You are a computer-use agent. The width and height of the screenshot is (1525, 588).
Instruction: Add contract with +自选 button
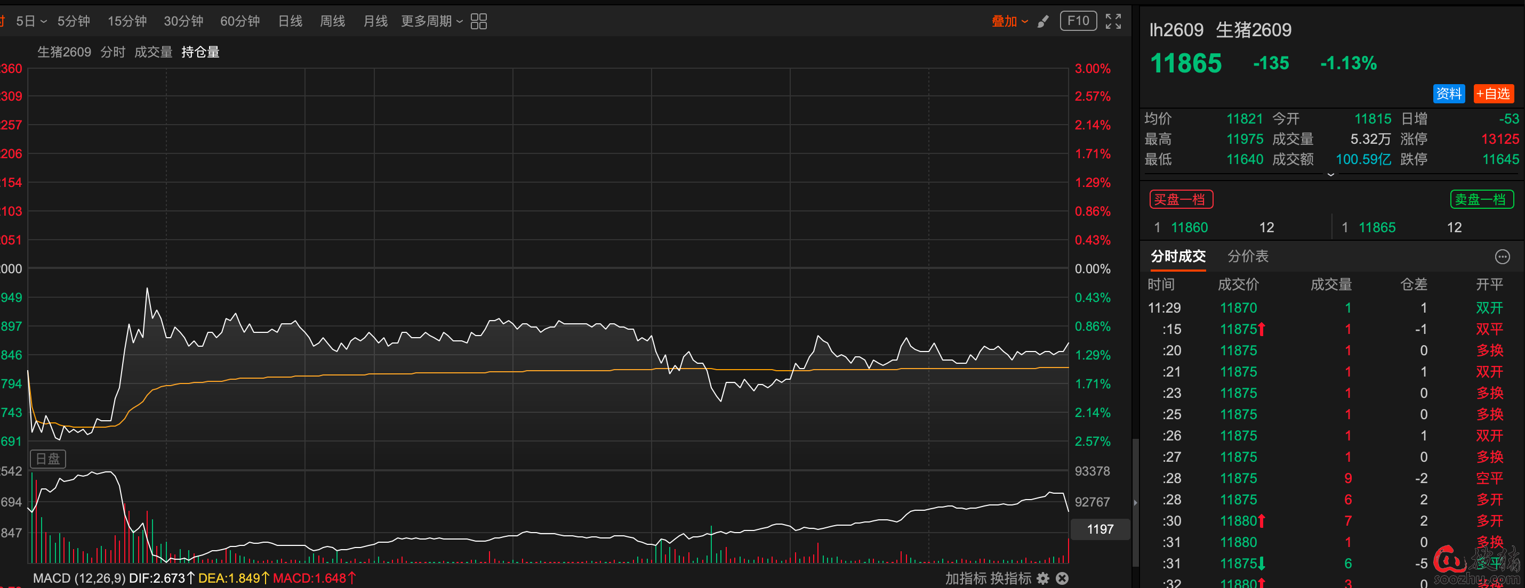1493,93
